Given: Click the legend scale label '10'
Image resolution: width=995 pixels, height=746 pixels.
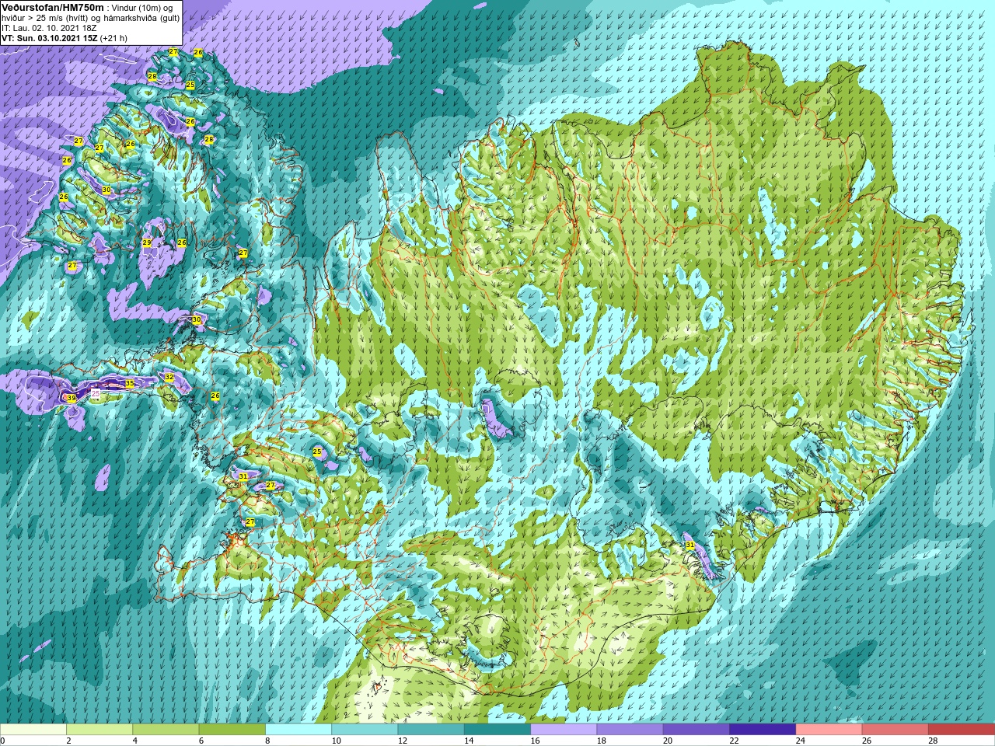Looking at the screenshot, I should [x=336, y=741].
